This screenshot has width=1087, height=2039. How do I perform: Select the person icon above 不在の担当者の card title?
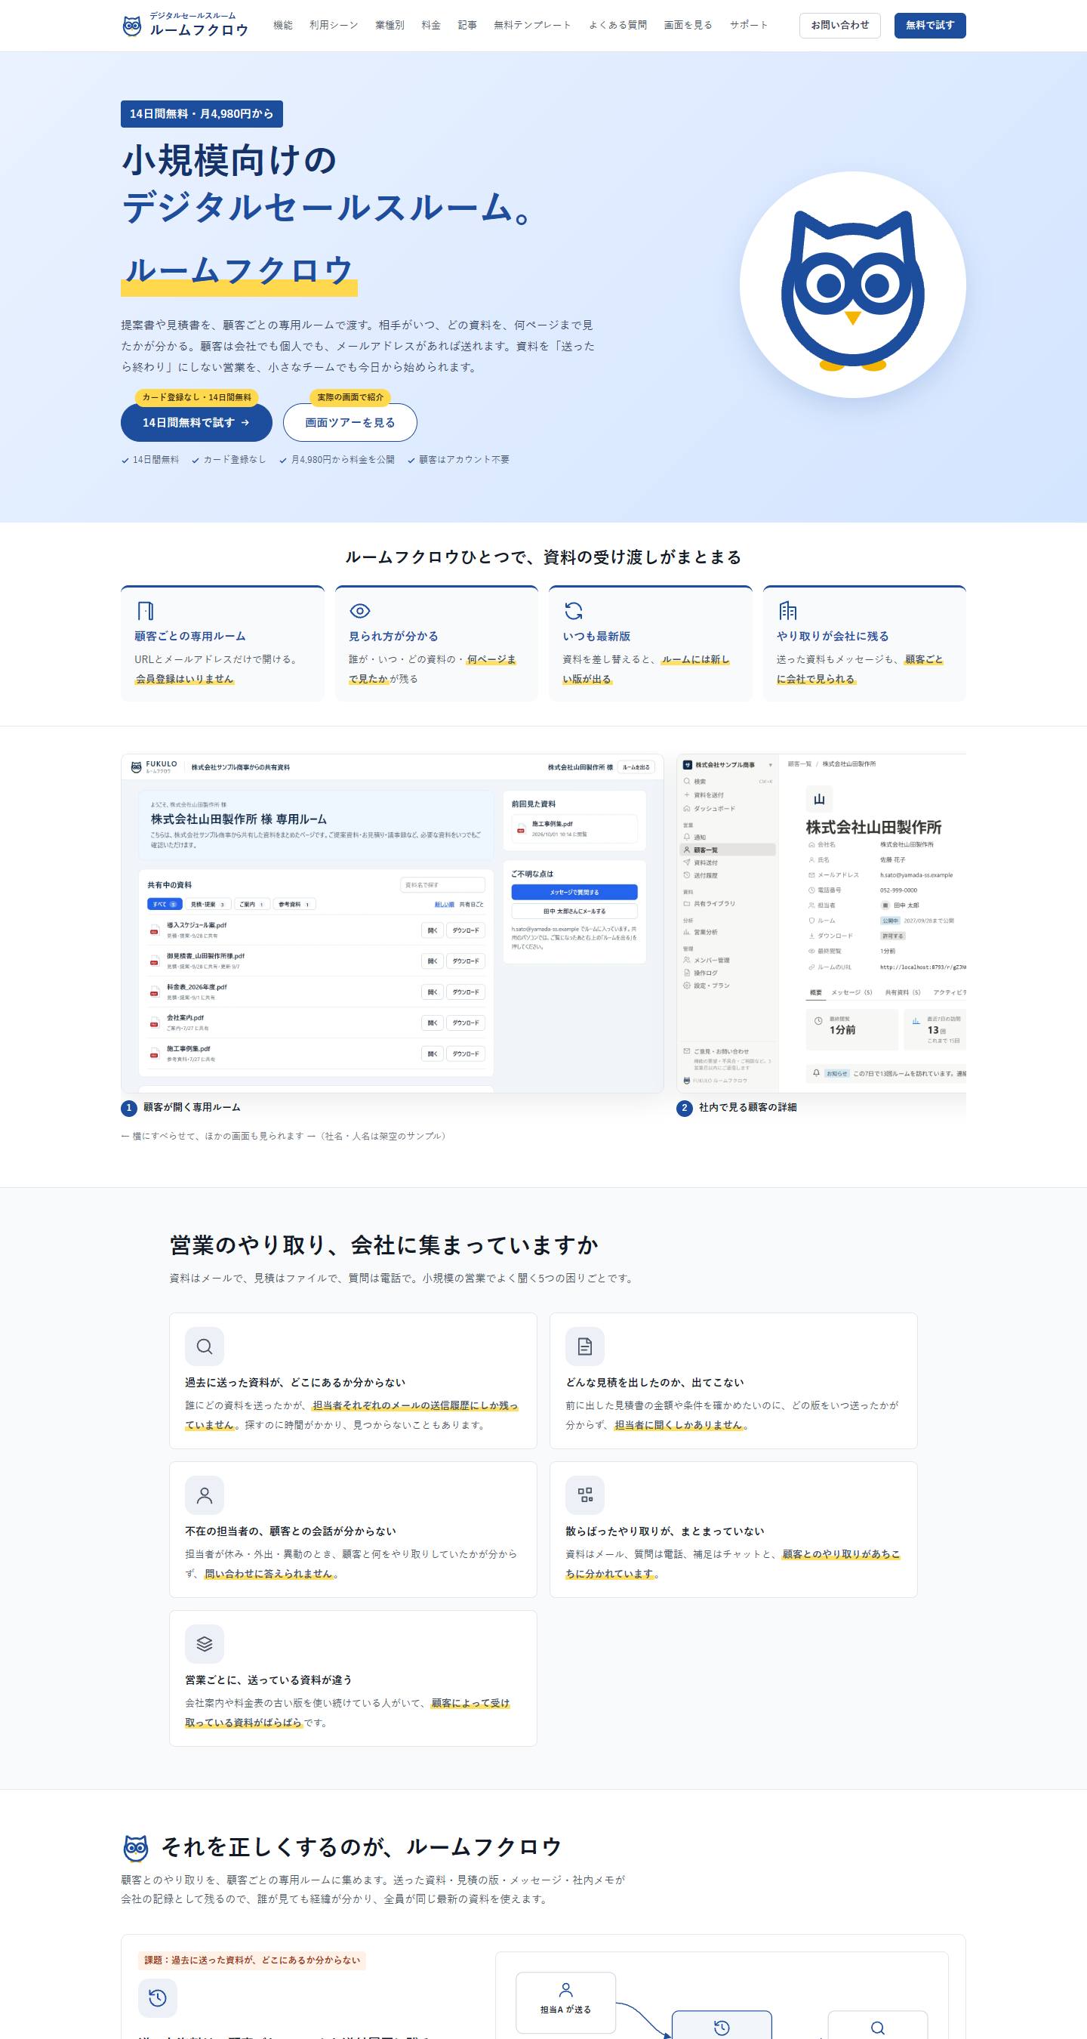click(205, 1495)
